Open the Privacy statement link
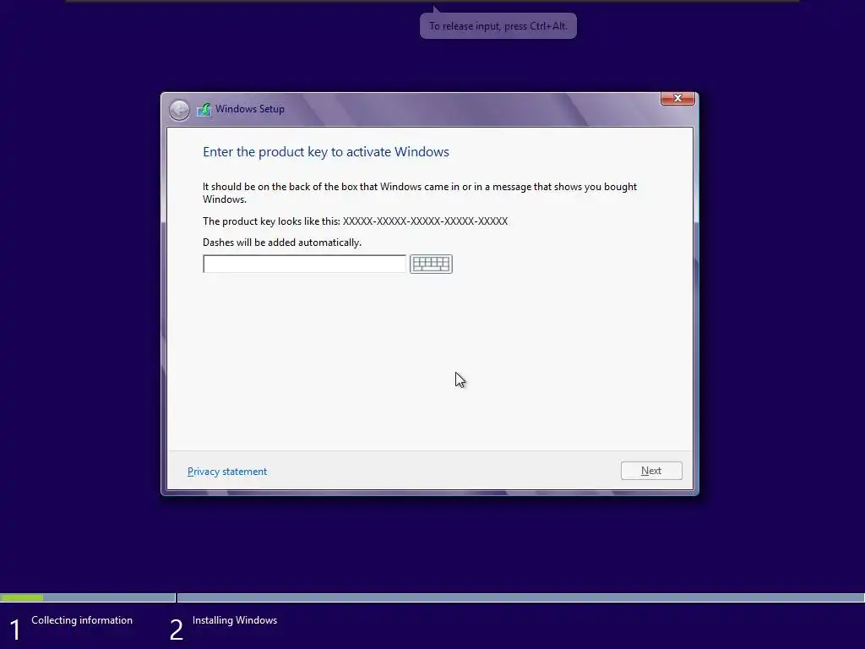Screen dimensions: 865x649 [227, 472]
